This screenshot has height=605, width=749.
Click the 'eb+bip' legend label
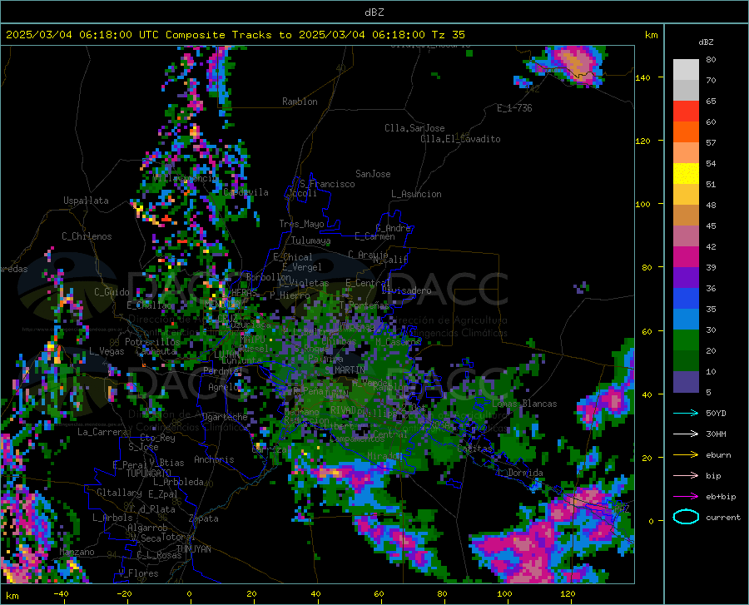[721, 497]
